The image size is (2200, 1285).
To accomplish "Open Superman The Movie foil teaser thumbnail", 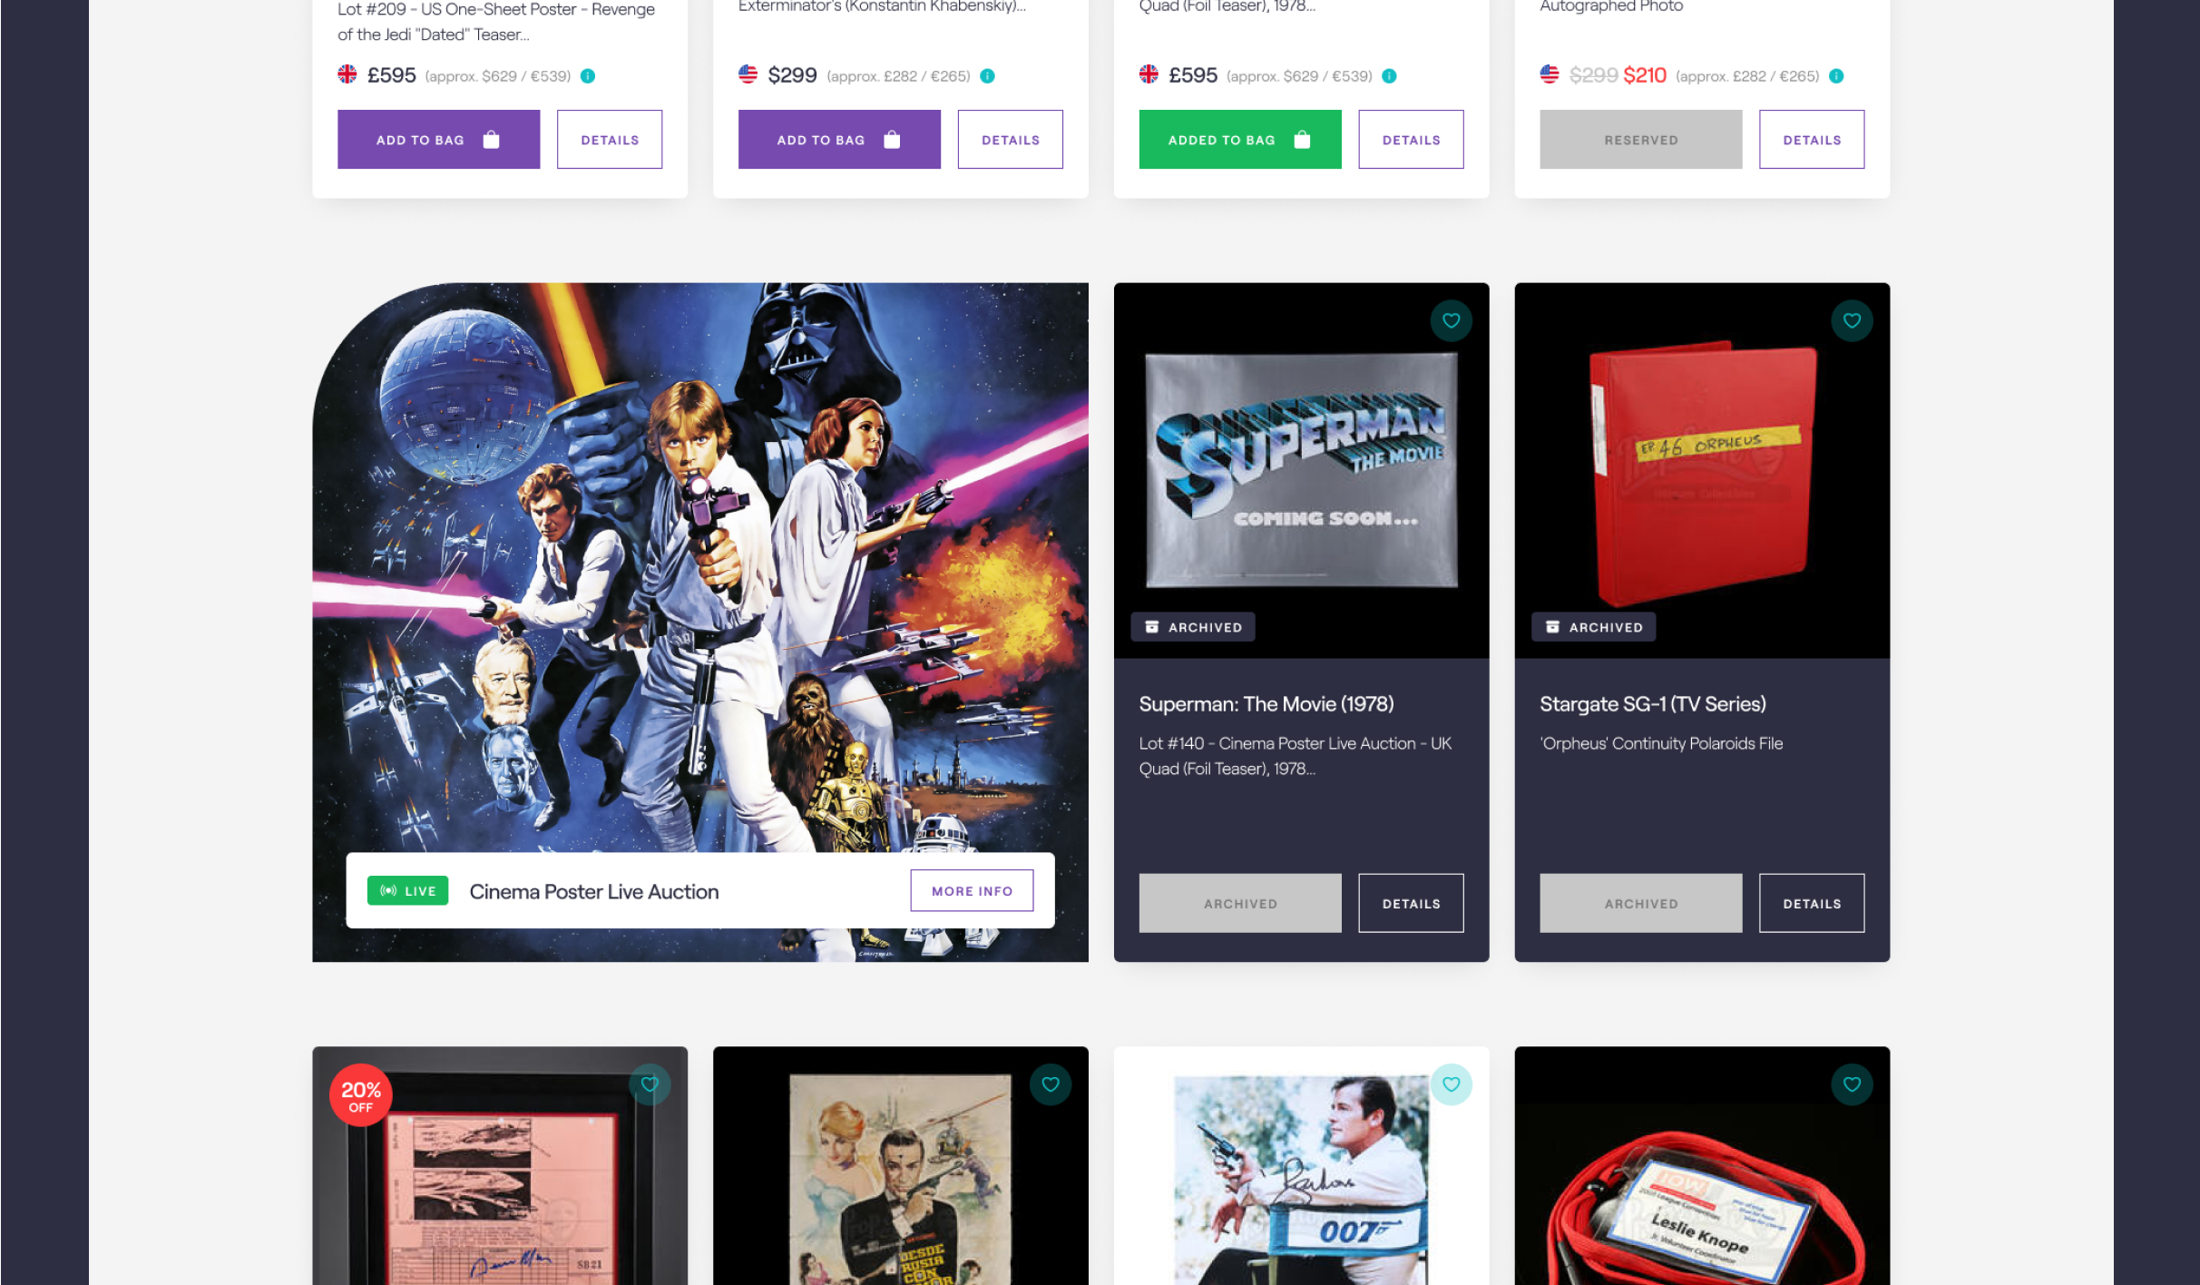I will (x=1301, y=470).
